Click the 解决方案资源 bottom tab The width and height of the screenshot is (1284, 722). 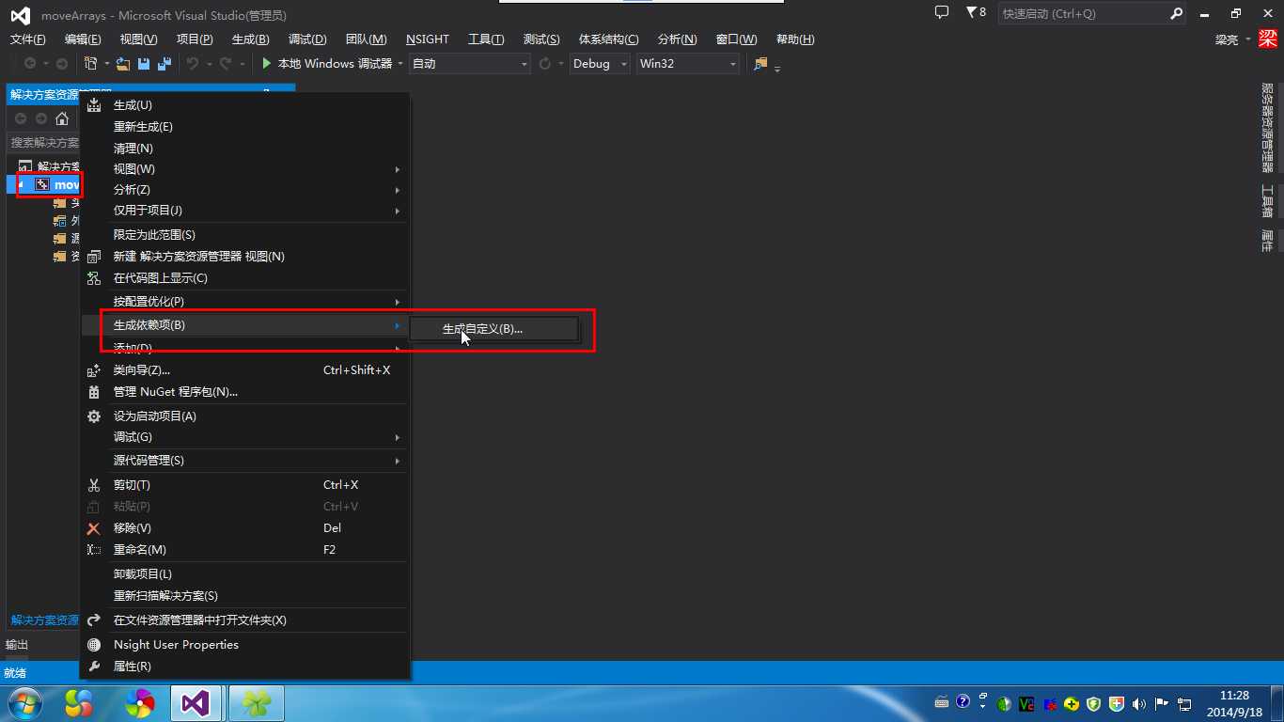coord(45,620)
